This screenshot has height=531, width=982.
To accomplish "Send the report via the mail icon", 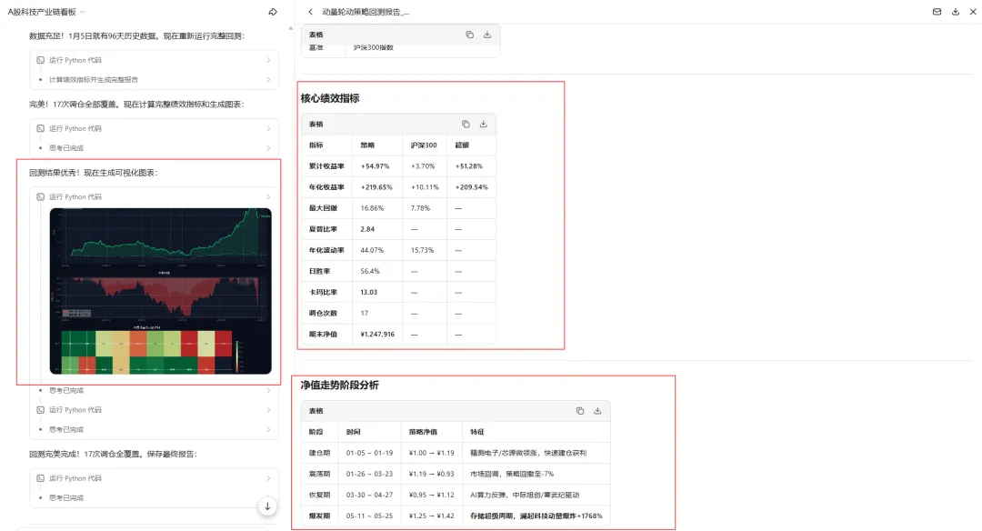I will click(937, 12).
